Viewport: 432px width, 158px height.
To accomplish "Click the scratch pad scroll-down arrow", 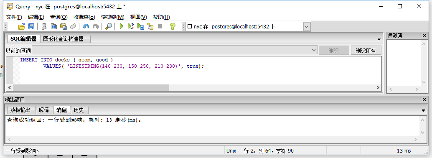I will [424, 82].
